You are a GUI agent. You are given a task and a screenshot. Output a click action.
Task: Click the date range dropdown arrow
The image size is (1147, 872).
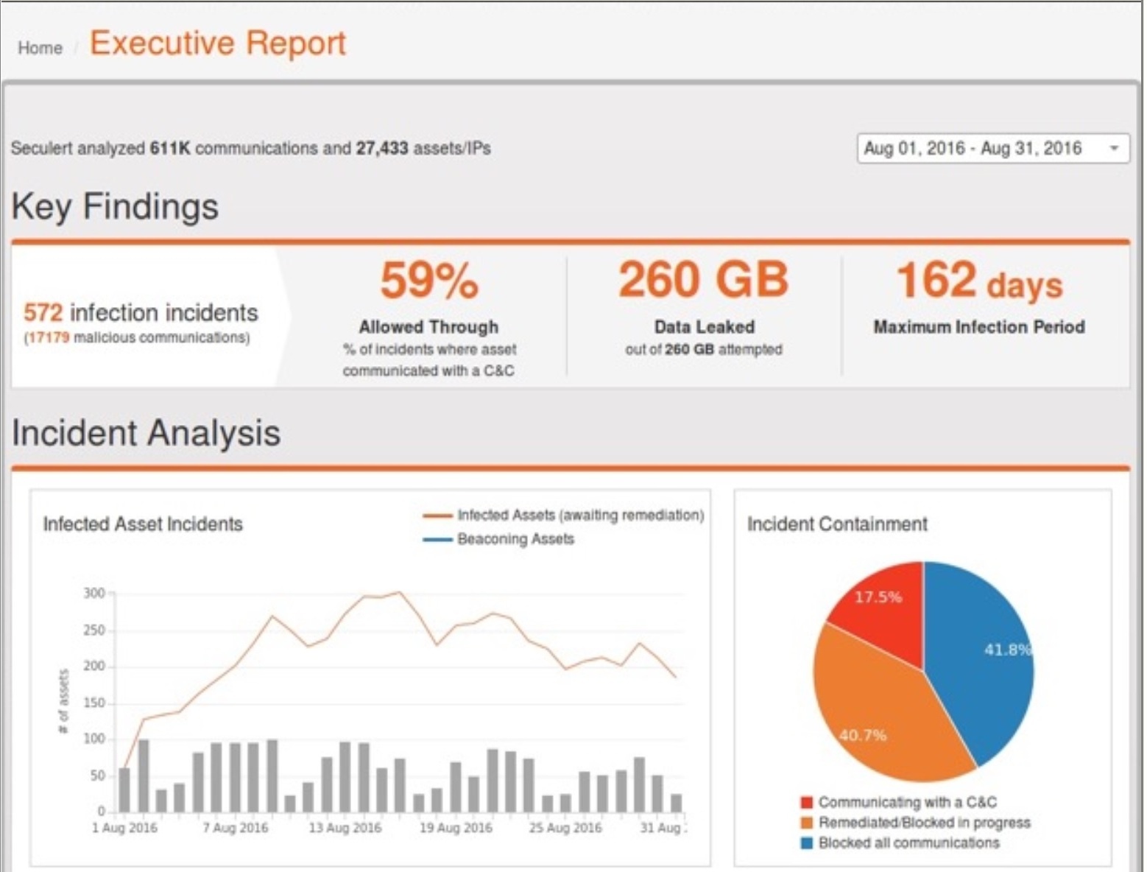coord(1114,149)
